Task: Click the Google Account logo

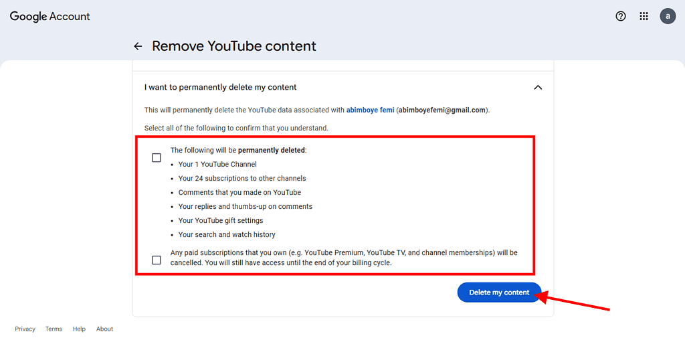Action: pyautogui.click(x=50, y=17)
